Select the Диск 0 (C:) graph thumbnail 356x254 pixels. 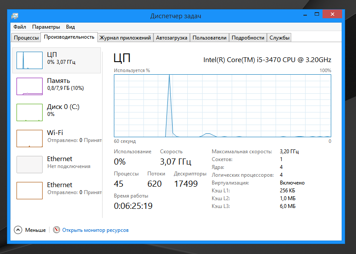30,112
